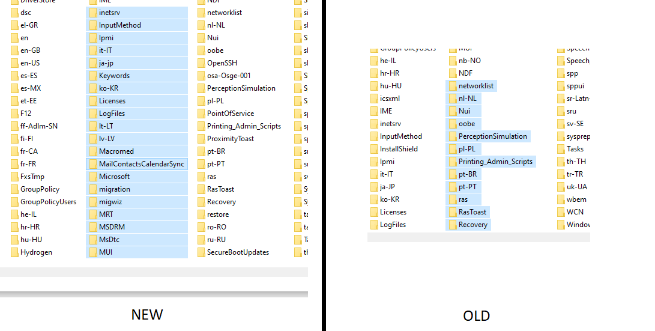This screenshot has width=655, height=331.
Task: Select the lt-LT folder label
Action: 106,126
